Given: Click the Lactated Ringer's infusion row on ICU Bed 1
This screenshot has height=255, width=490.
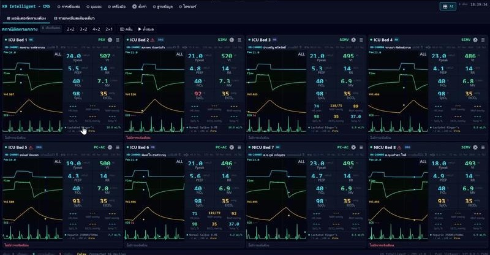Looking at the screenshot, I should (93, 129).
